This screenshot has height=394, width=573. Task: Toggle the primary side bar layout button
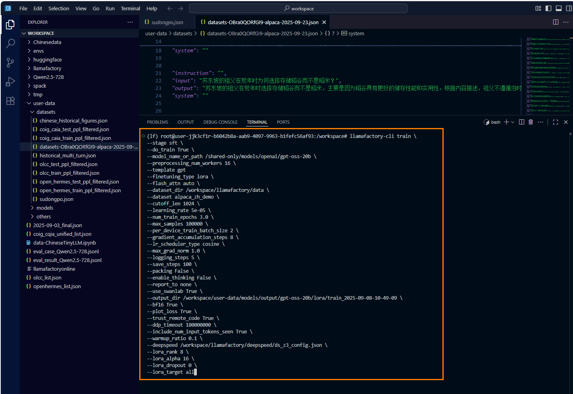click(548, 8)
